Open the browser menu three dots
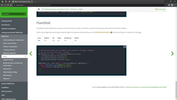Screen dimensions: 177x100 [x=175, y=5]
